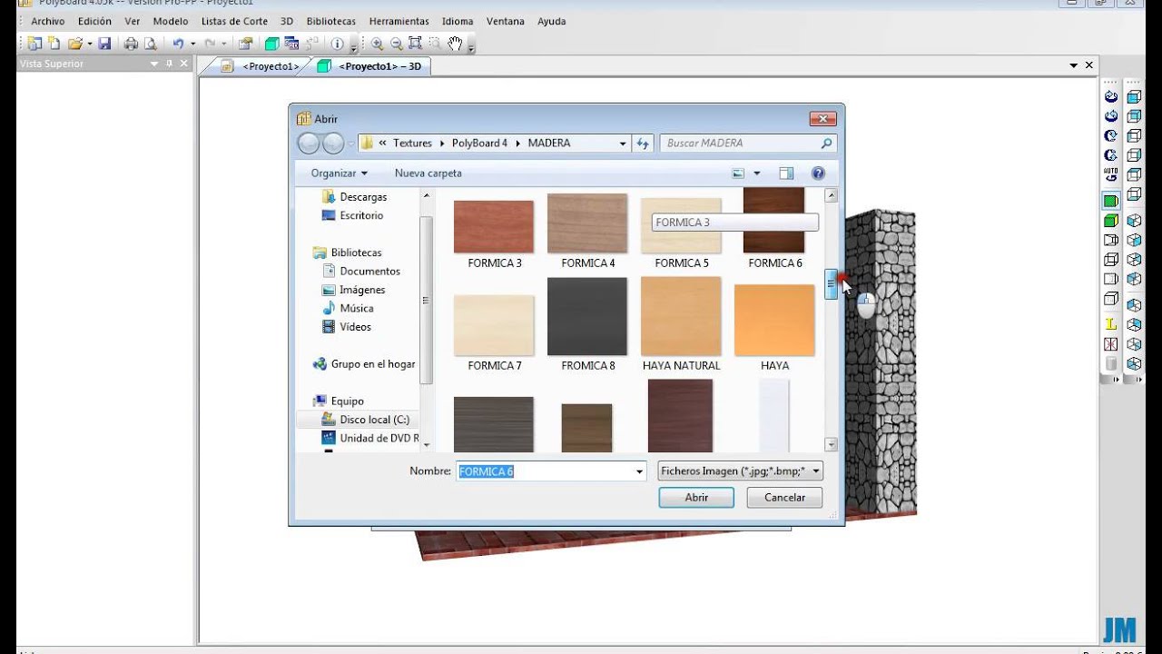Open print preview icon
The width and height of the screenshot is (1162, 654).
click(x=150, y=44)
